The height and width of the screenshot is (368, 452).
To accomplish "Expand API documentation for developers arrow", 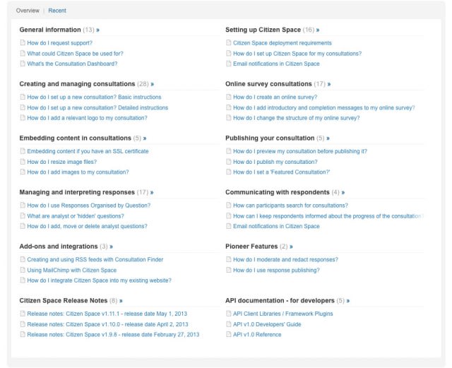I will (x=348, y=301).
